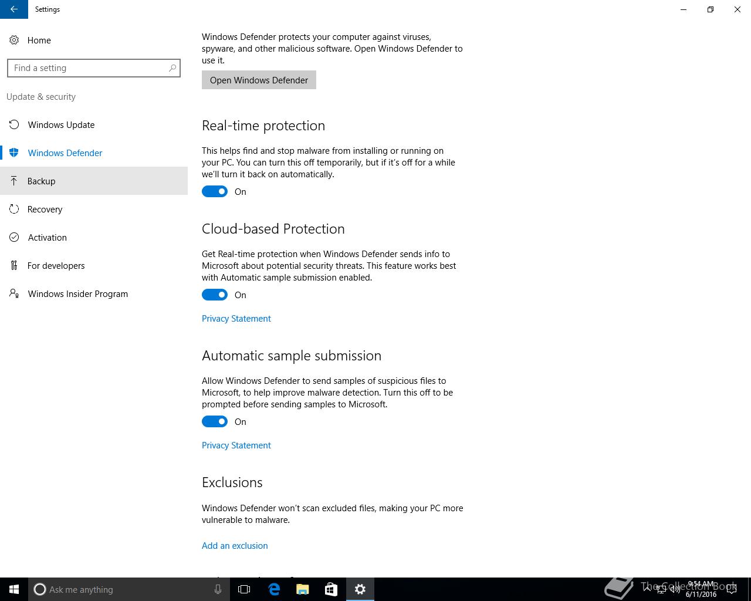Open the Windows Start menu
Image resolution: width=751 pixels, height=601 pixels.
pos(14,589)
